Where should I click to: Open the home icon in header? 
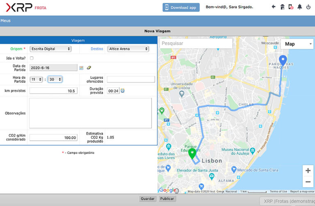[282, 7]
